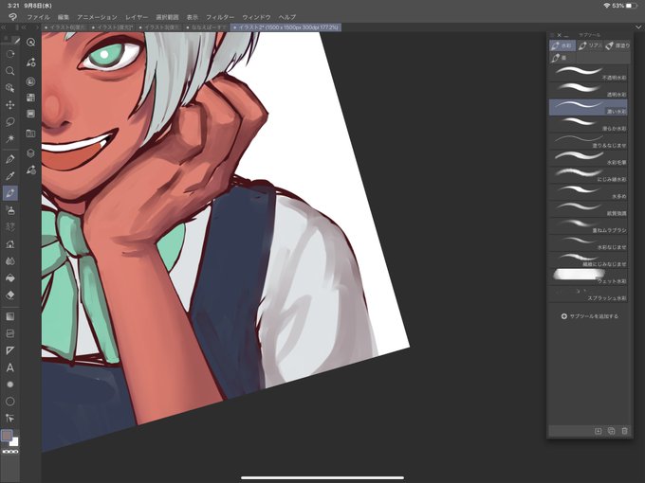
Task: Open the フィルター menu
Action: pos(220,17)
